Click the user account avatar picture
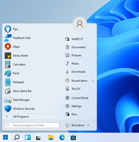 click(x=80, y=24)
